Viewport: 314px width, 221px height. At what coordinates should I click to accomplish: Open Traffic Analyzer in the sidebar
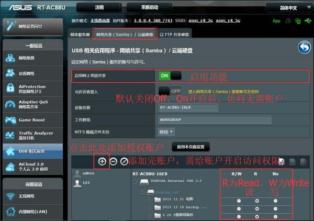pyautogui.click(x=33, y=135)
